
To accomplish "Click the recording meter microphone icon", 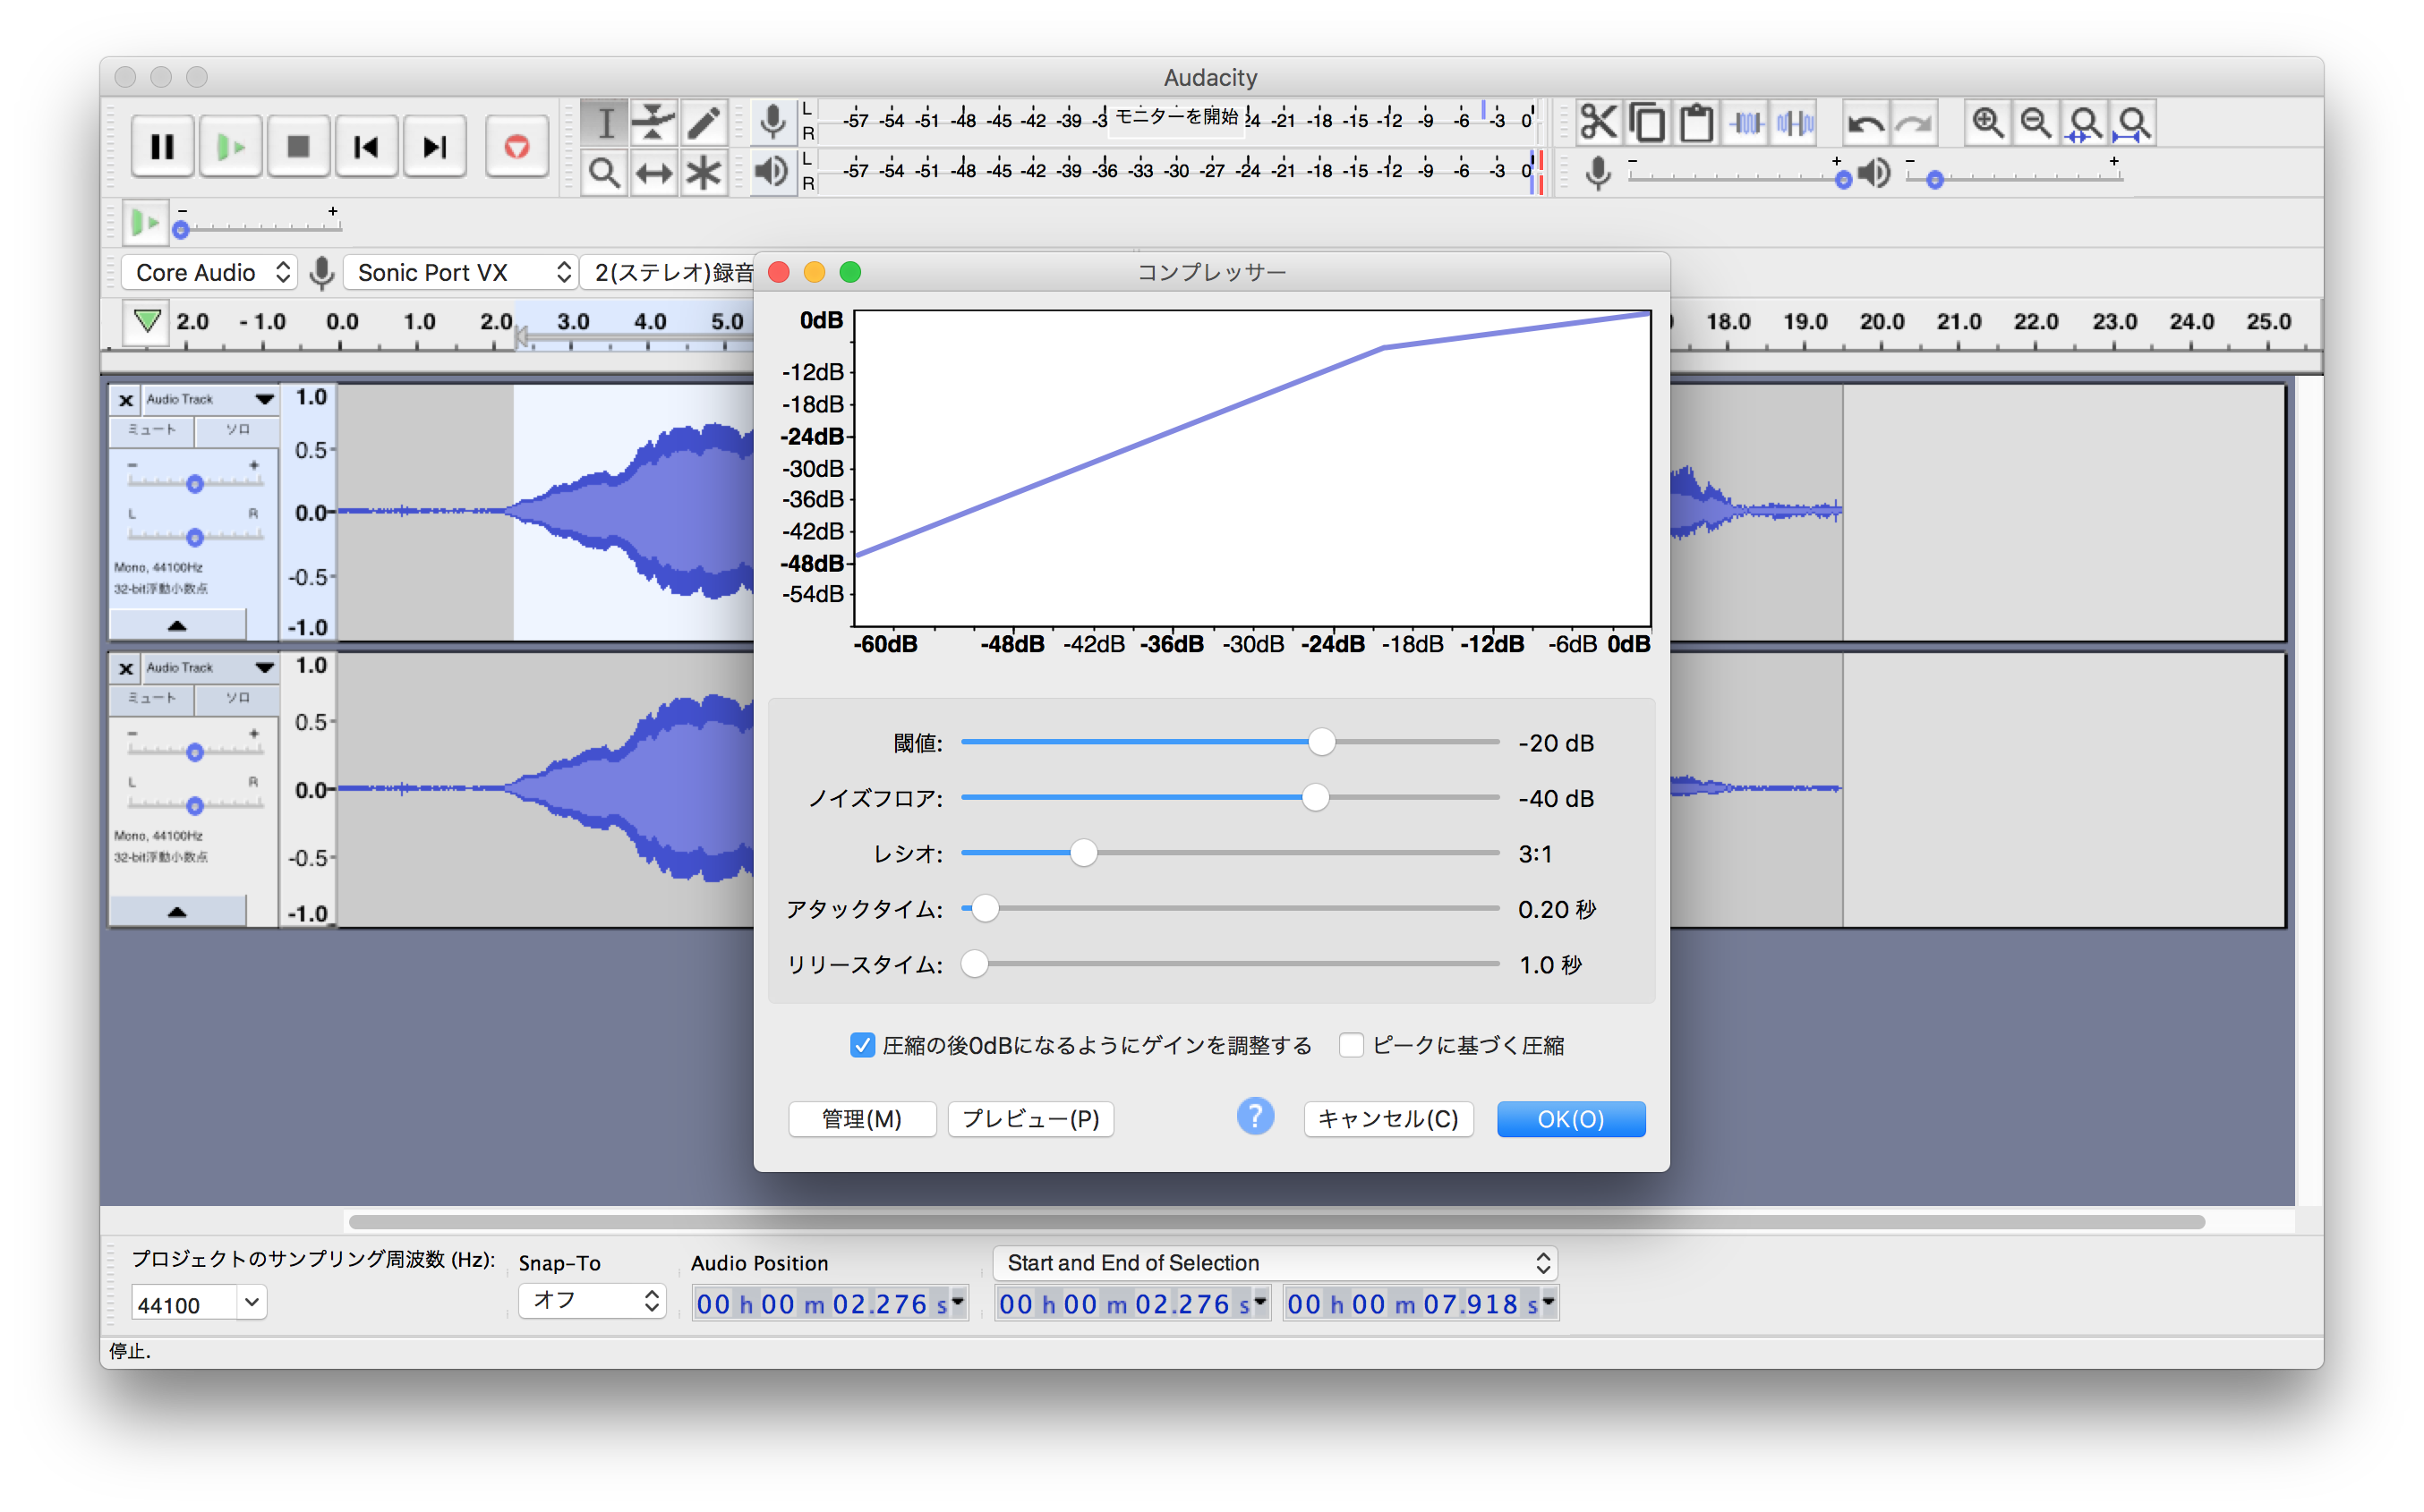I will click(772, 122).
